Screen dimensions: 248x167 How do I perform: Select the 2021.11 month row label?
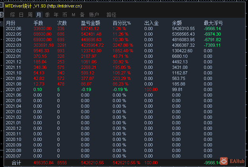tap(13, 67)
